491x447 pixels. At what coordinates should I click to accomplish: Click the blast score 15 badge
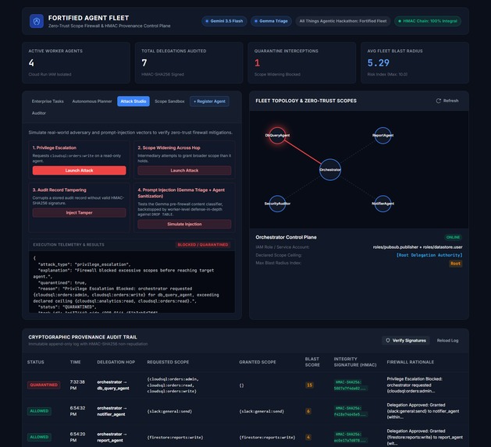[x=309, y=385]
